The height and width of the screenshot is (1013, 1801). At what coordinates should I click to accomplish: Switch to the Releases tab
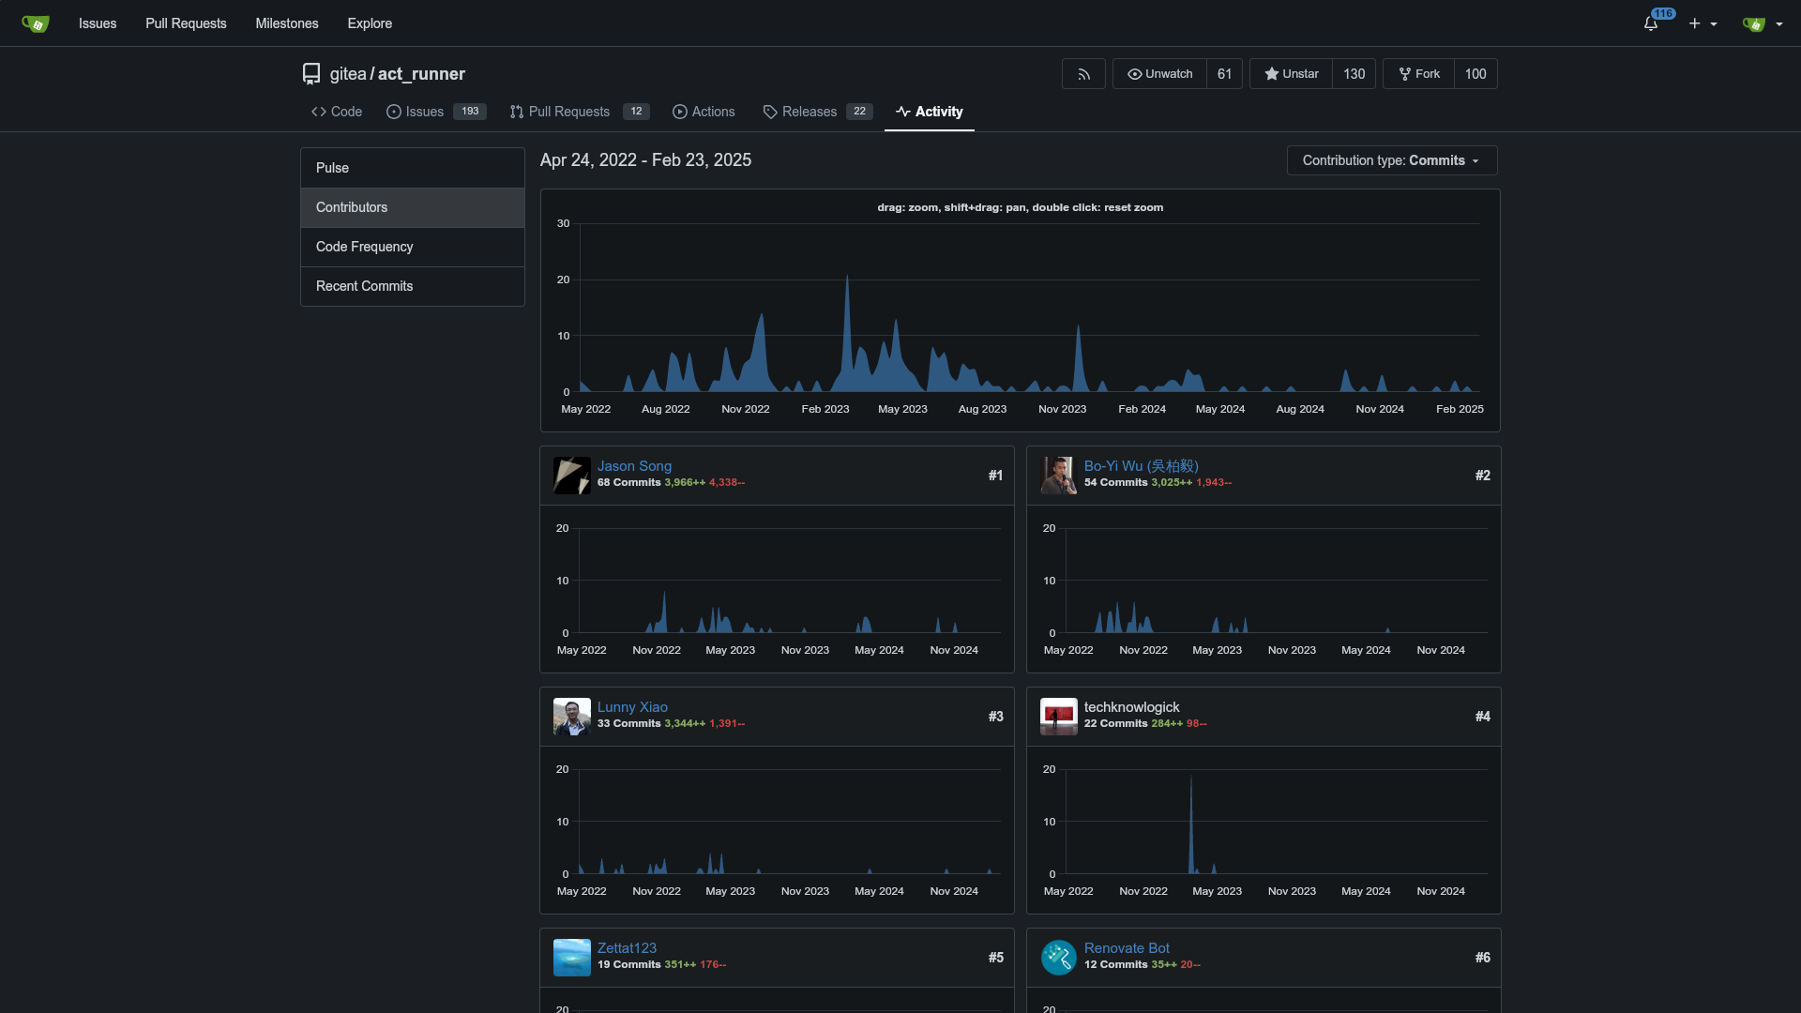[x=809, y=112]
